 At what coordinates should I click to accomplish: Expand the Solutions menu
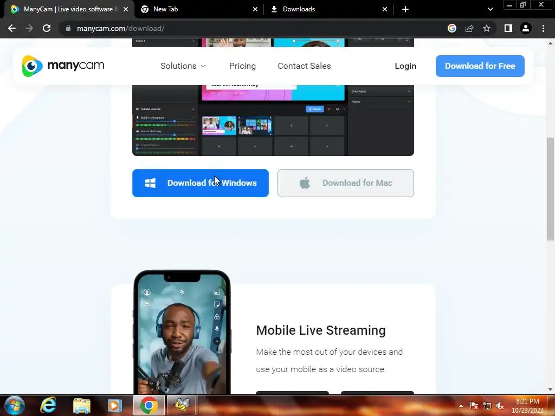[183, 66]
